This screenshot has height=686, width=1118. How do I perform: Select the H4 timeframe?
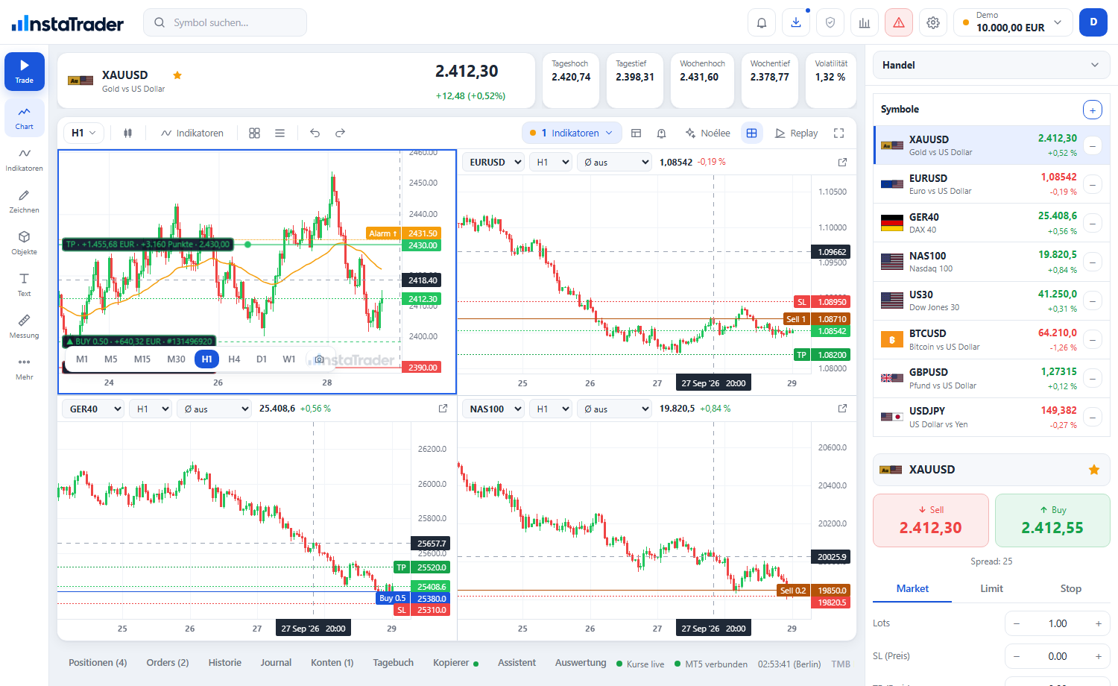click(x=234, y=359)
